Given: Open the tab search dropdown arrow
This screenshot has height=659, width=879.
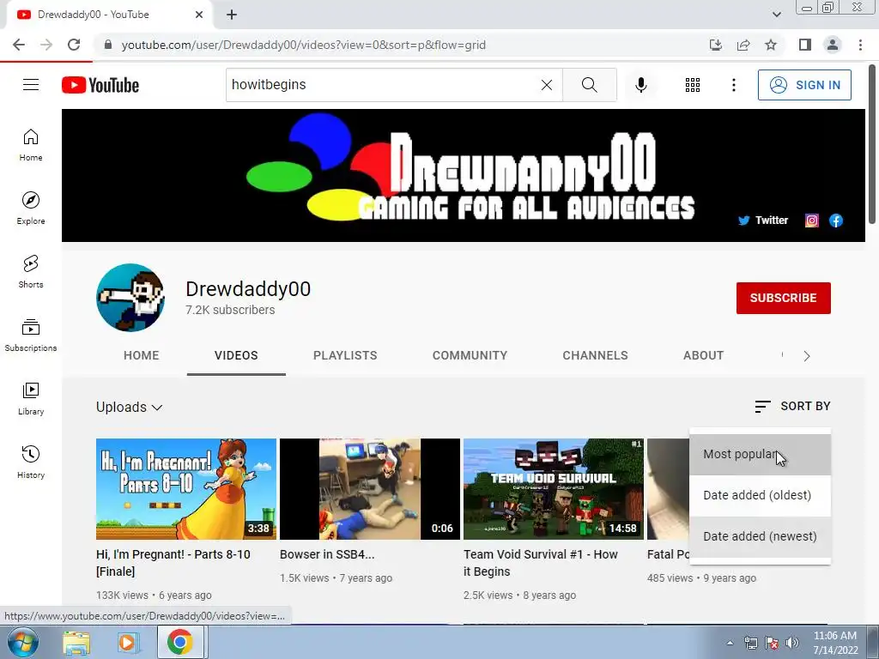Looking at the screenshot, I should click(776, 15).
